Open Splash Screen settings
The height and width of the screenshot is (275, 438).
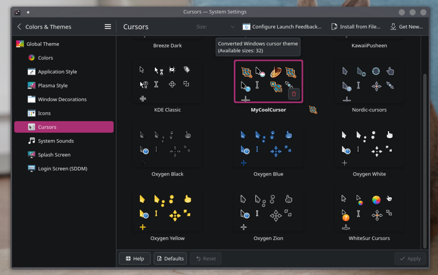click(x=54, y=155)
